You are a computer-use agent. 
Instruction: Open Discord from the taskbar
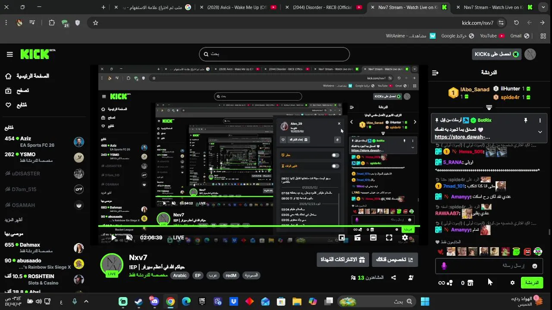(x=154, y=301)
